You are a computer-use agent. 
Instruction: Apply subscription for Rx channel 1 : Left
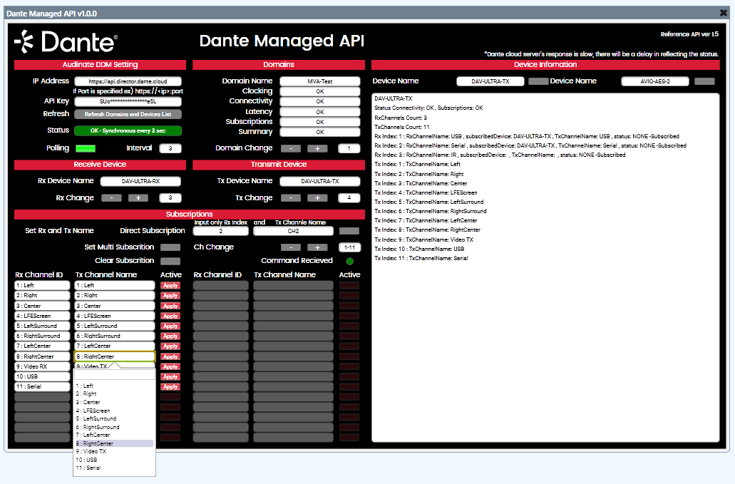coord(170,285)
